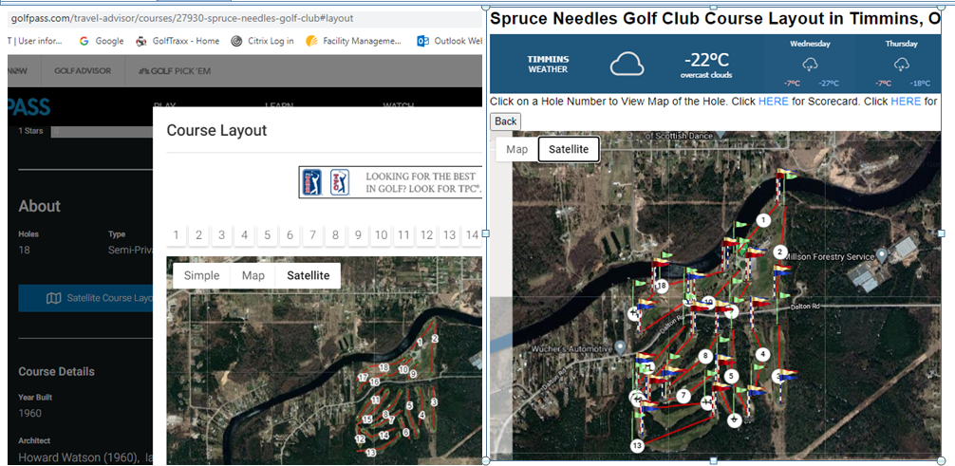Click Thursday's forecast weather icon

(902, 64)
